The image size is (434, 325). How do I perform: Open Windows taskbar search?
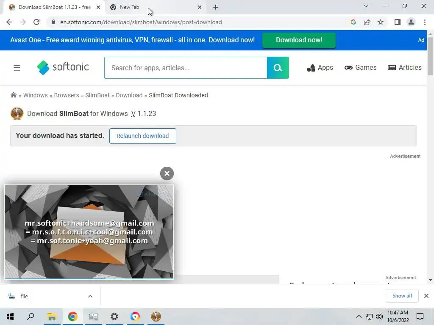pos(31,317)
